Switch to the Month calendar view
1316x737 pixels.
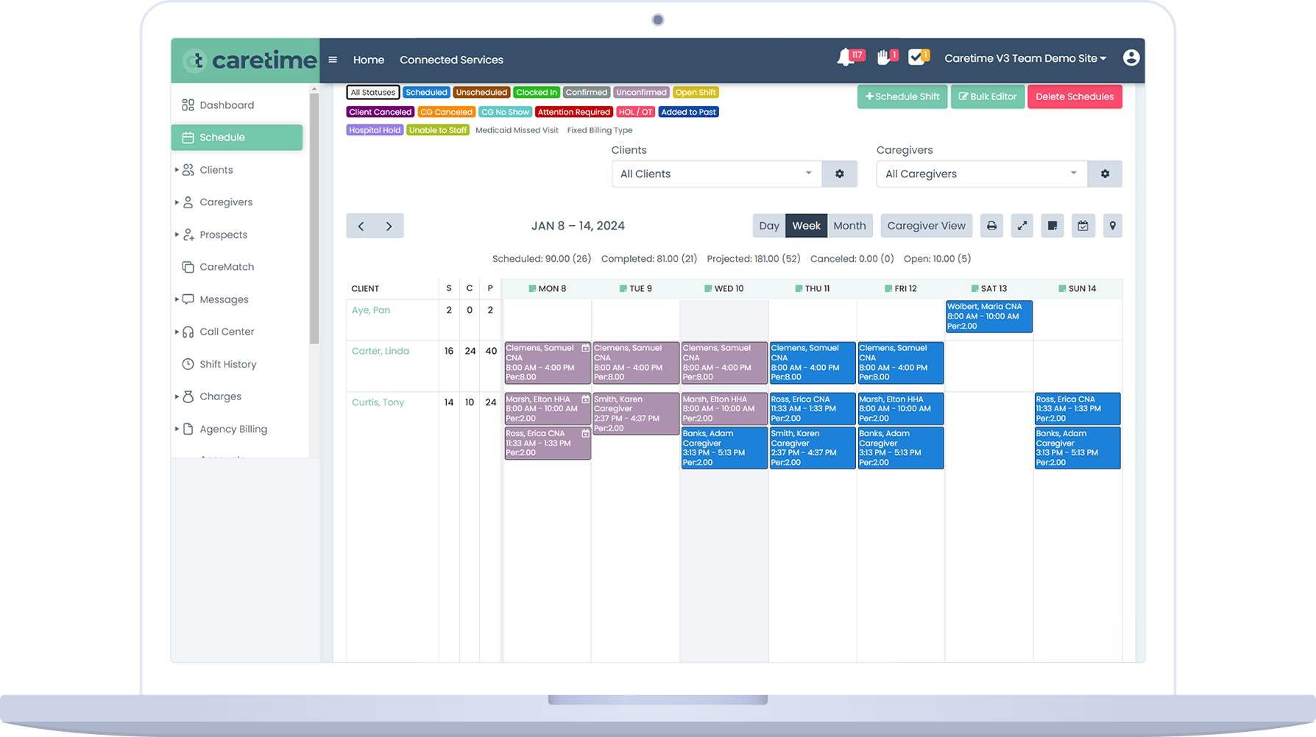(849, 226)
